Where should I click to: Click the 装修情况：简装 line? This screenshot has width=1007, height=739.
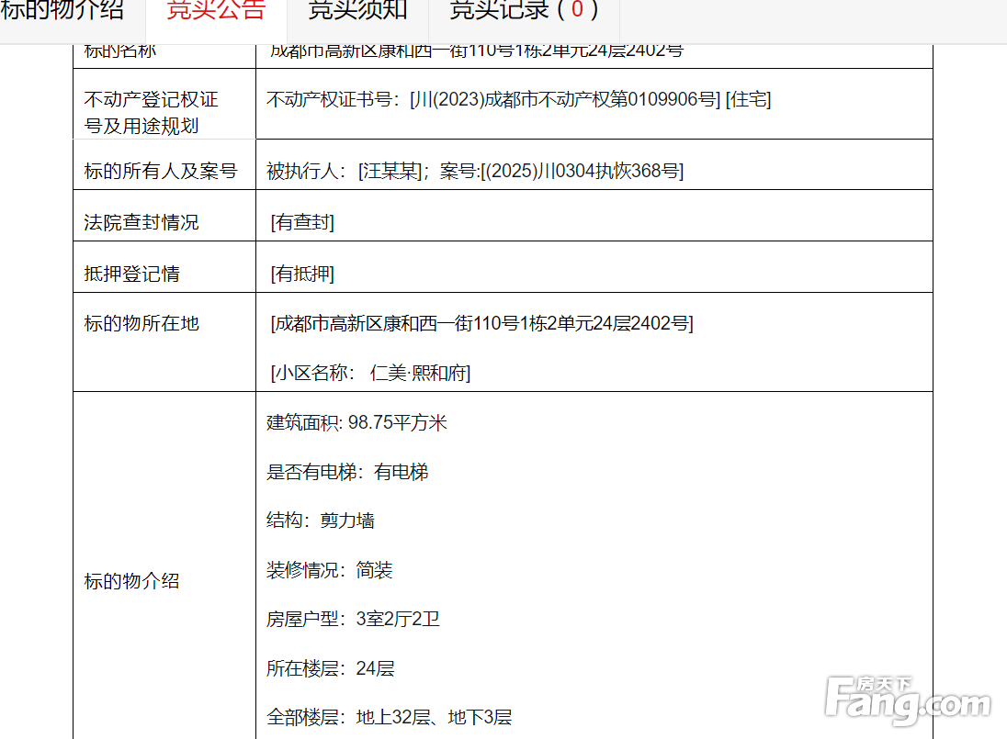pos(330,570)
